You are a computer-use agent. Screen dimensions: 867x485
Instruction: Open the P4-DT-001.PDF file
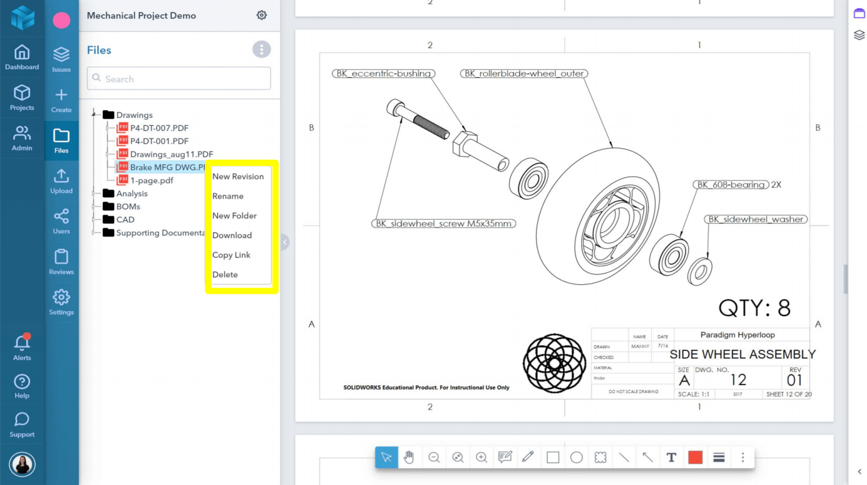(159, 141)
